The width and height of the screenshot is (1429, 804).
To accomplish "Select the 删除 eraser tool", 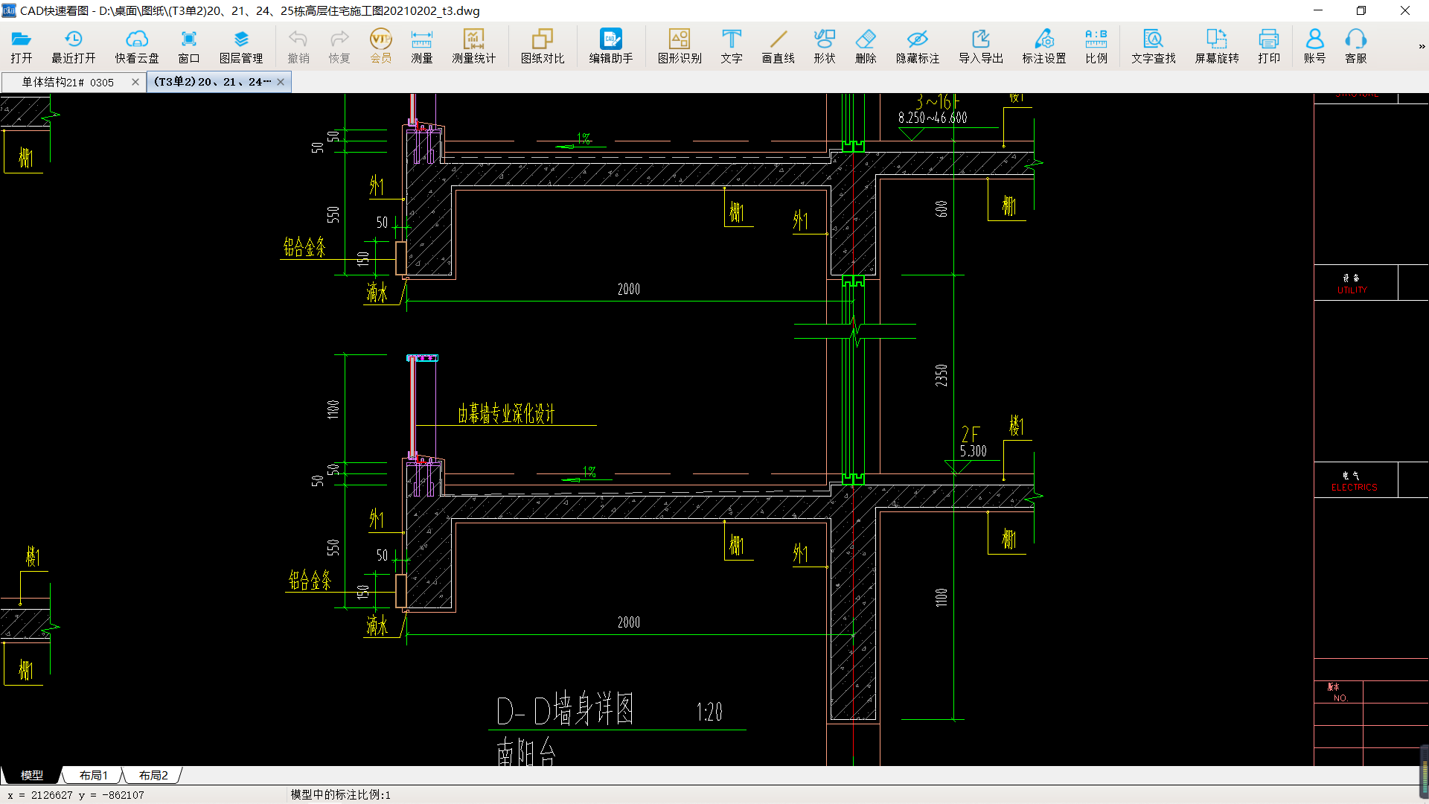I will click(866, 46).
